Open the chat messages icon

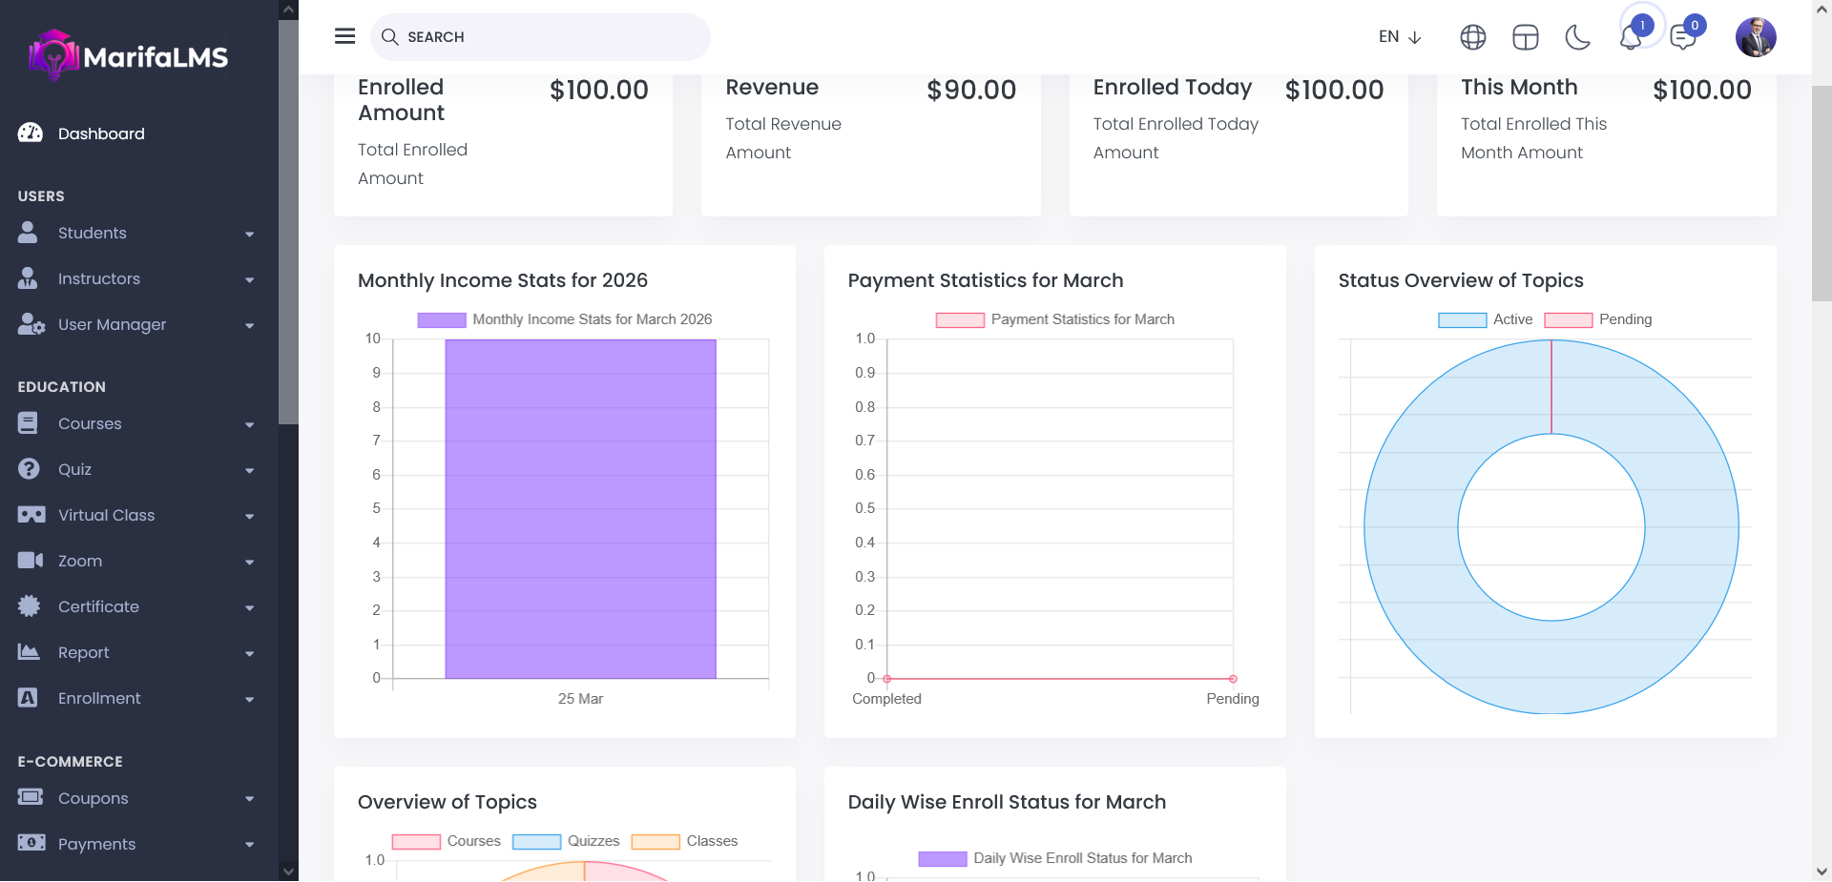click(1683, 38)
